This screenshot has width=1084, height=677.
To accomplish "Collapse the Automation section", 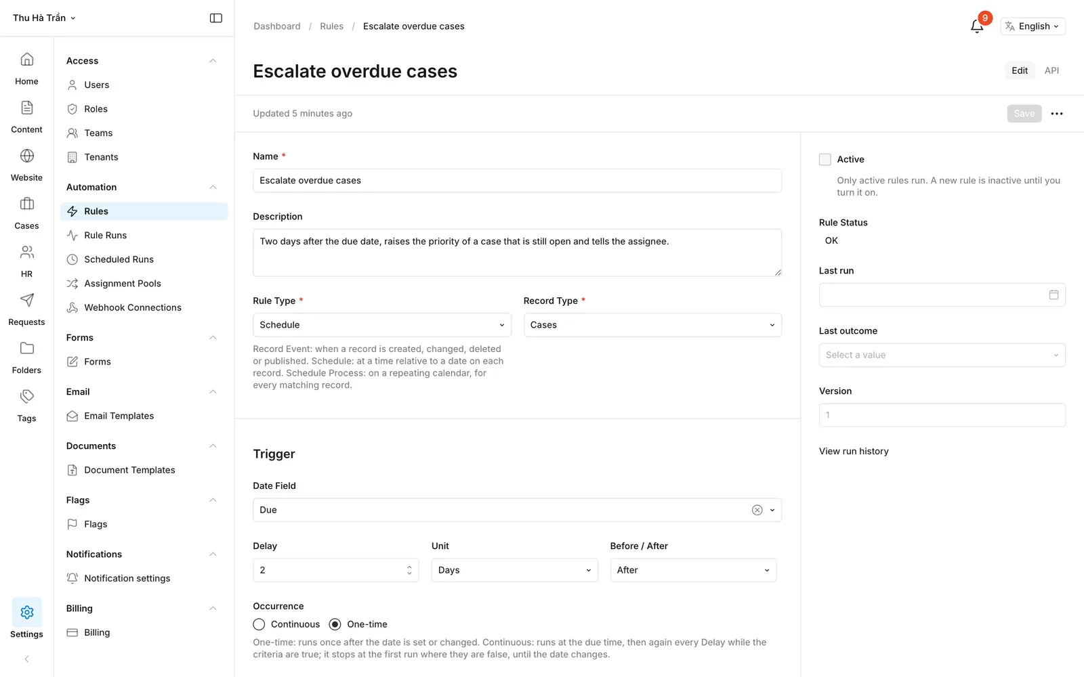I will pos(213,188).
